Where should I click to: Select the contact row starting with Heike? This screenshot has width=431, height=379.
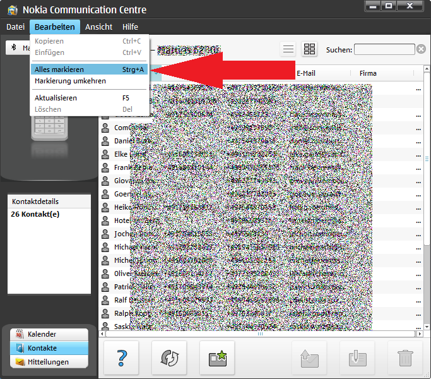coord(261,207)
